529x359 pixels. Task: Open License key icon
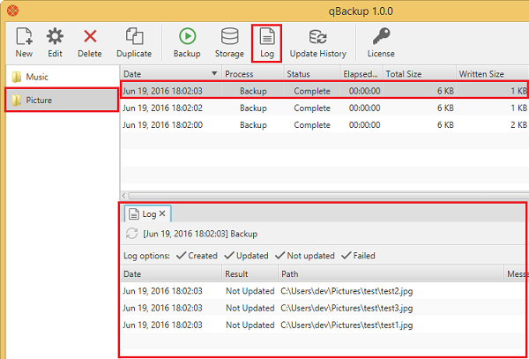381,43
